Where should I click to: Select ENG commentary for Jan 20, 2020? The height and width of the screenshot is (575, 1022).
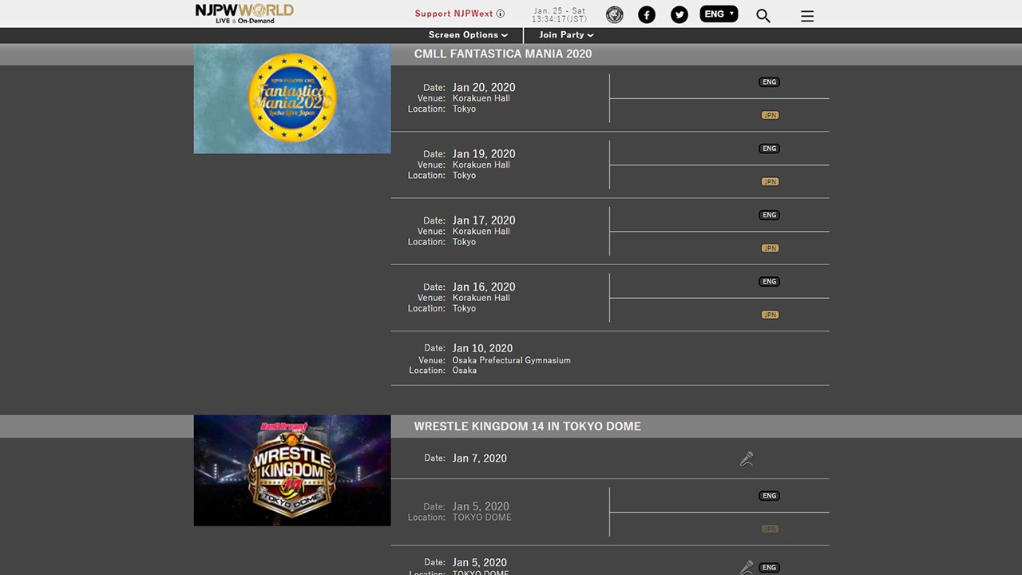tap(770, 82)
